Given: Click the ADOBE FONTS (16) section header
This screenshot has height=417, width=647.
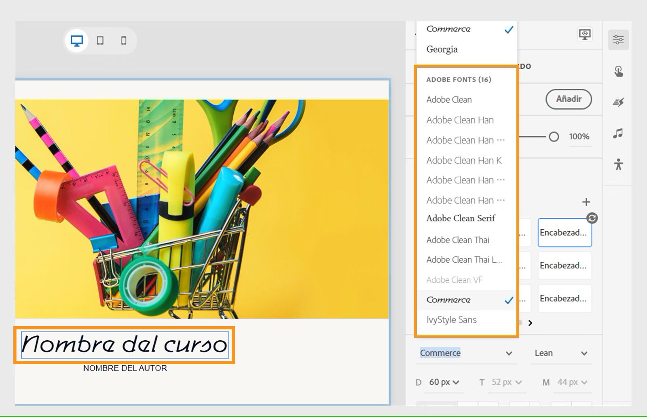Looking at the screenshot, I should pos(459,80).
